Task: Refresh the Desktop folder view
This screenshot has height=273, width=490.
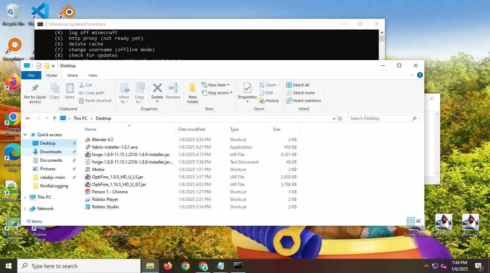Action: coord(340,118)
